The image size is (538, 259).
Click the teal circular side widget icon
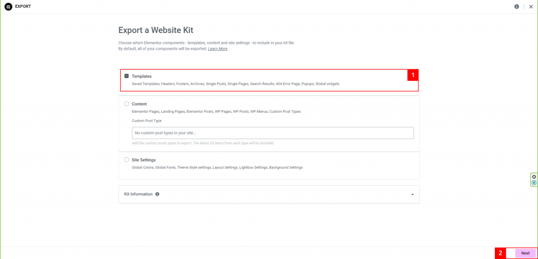click(x=534, y=182)
